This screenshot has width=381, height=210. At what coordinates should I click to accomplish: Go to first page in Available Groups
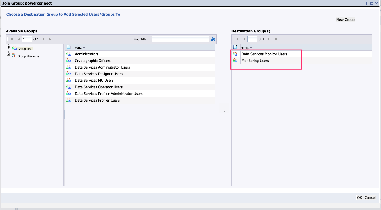click(12, 39)
